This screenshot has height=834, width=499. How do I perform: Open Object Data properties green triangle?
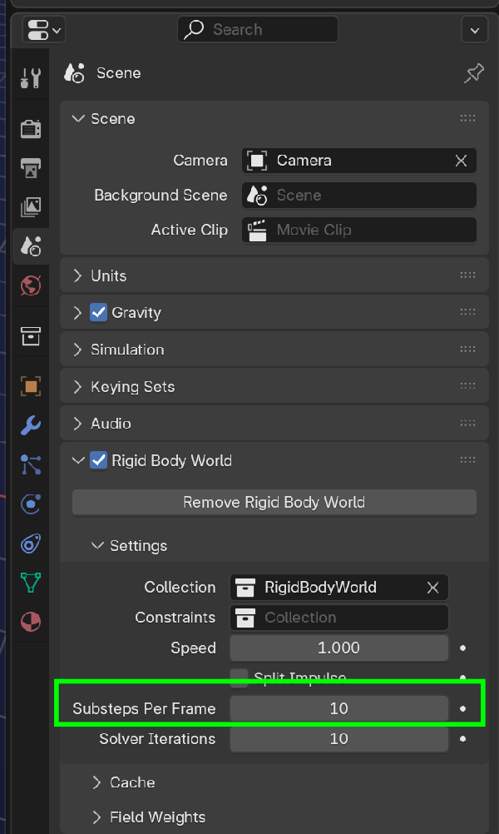coord(30,583)
